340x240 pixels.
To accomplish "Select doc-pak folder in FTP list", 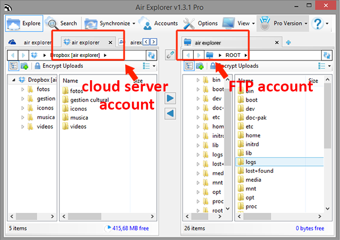I will coord(252,117).
